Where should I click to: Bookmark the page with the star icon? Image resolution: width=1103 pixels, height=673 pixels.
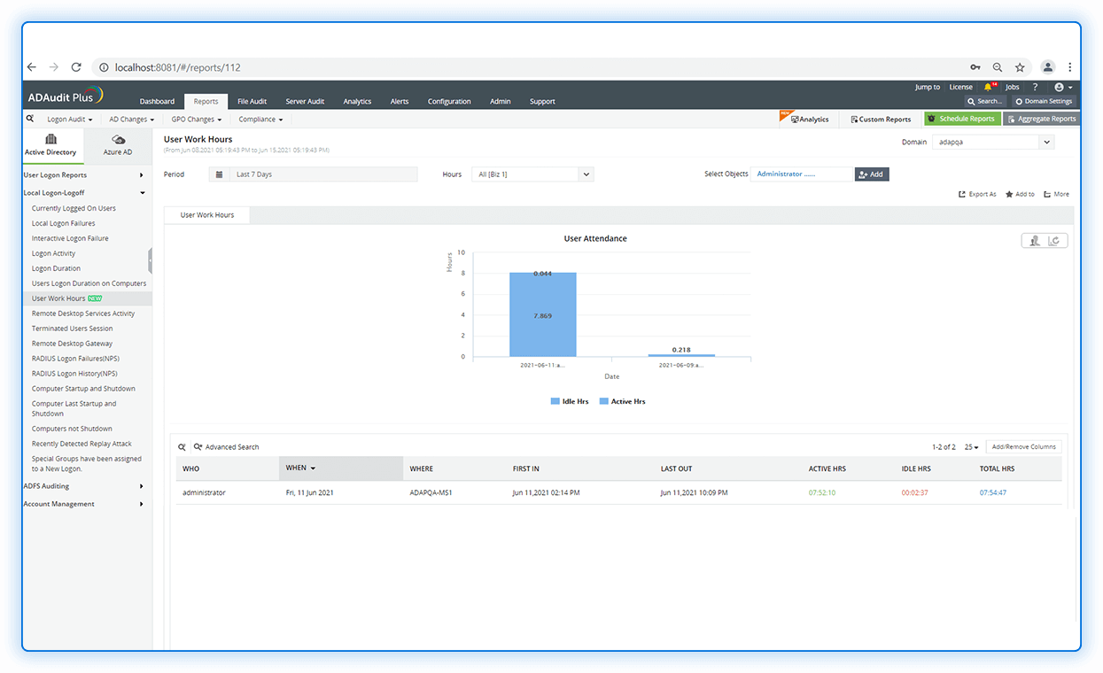1020,67
